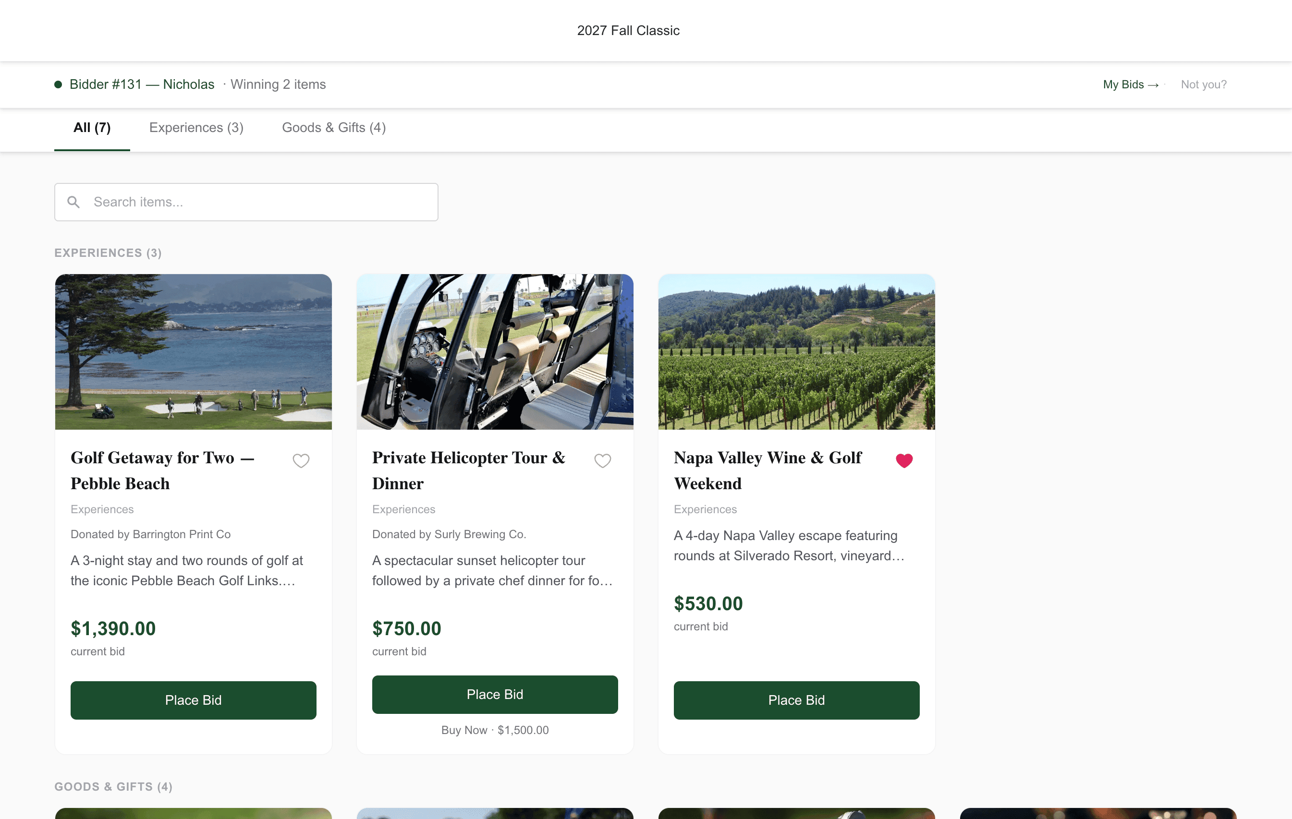Favorite the Golf Getaway for Two item

[301, 461]
